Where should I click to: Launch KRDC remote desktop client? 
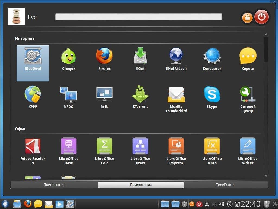point(69,97)
